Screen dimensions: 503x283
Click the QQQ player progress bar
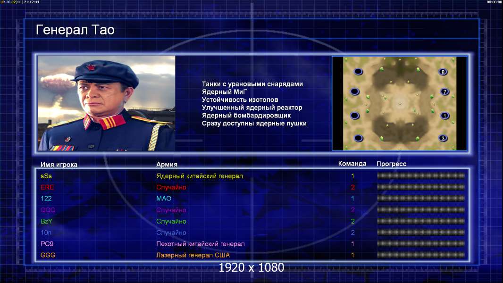tap(421, 209)
